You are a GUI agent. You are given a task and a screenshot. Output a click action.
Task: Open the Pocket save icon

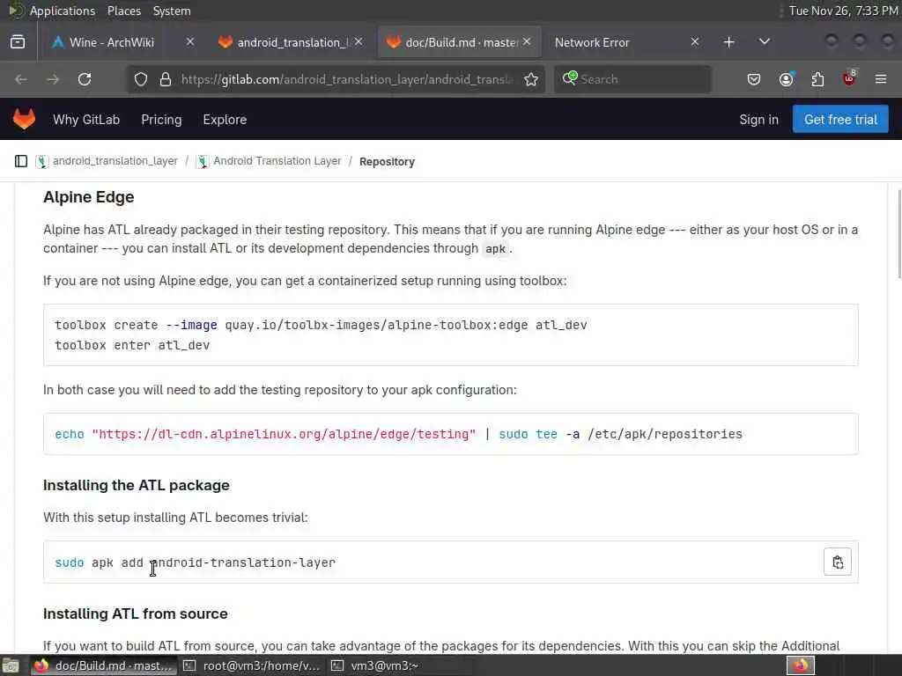(754, 79)
